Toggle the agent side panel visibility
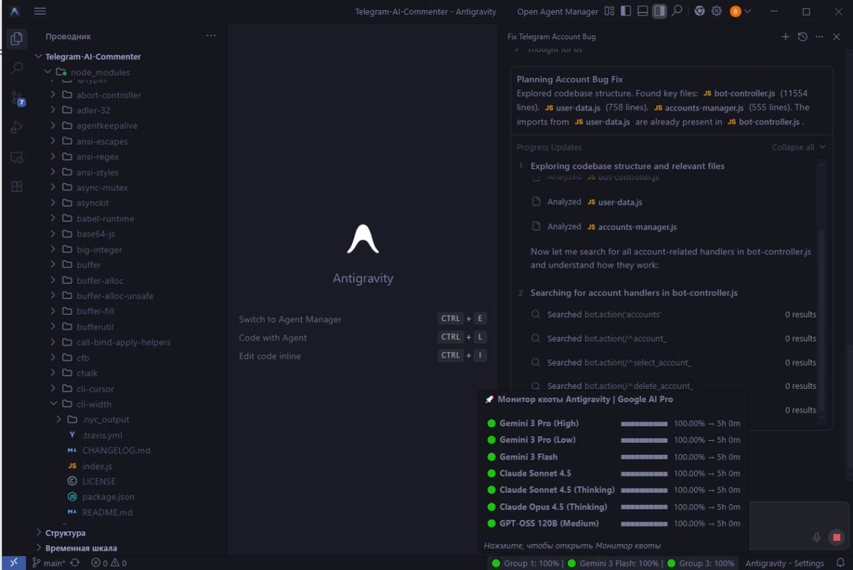 point(660,11)
